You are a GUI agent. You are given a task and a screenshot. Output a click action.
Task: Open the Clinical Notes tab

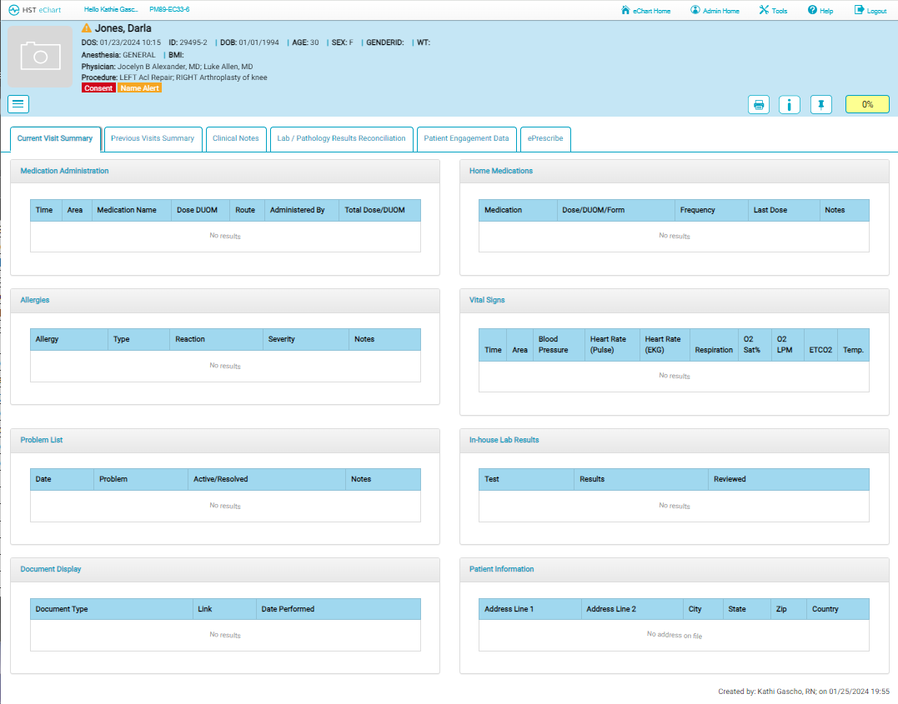[236, 138]
